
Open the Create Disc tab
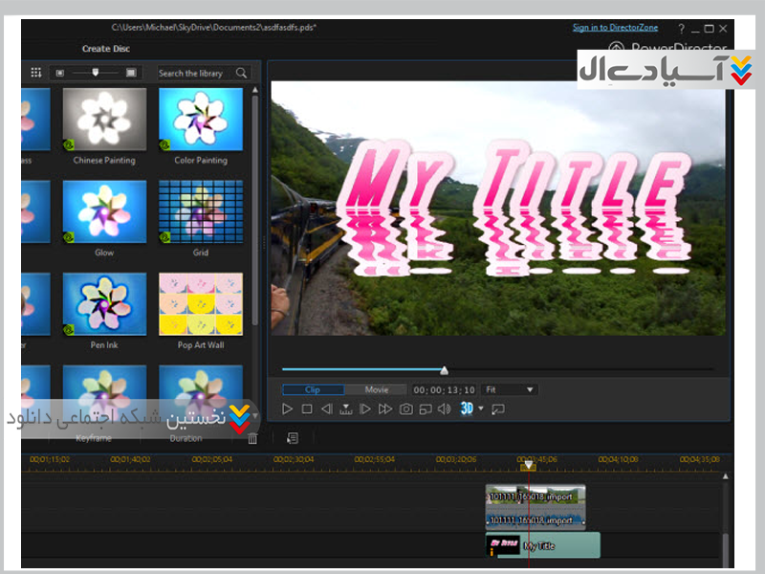click(105, 49)
